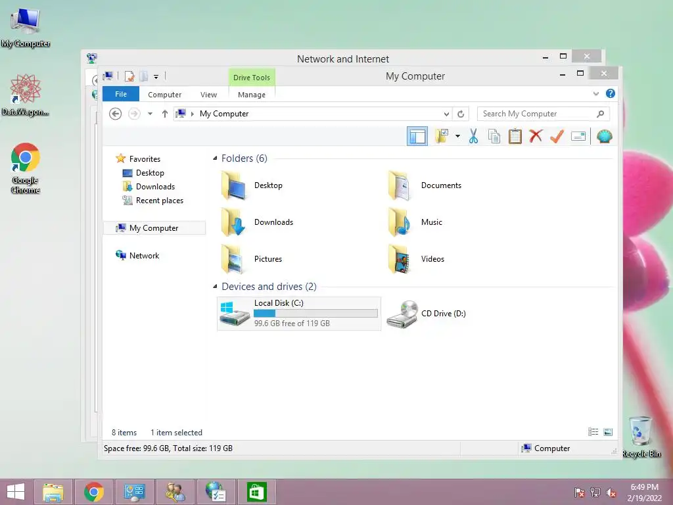
Task: Delete using the red X toolbar icon
Action: point(536,137)
